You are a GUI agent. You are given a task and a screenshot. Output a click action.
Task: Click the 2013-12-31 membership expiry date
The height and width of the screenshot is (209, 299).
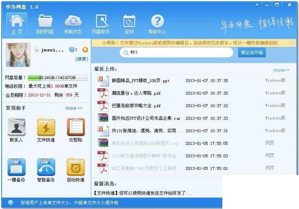tap(40, 95)
